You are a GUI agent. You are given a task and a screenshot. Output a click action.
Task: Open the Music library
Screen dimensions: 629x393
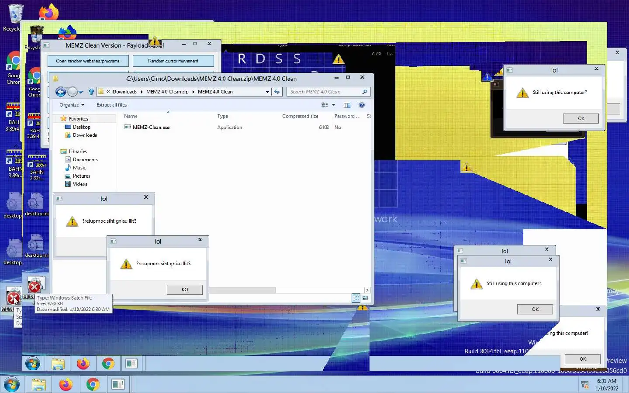[79, 168]
